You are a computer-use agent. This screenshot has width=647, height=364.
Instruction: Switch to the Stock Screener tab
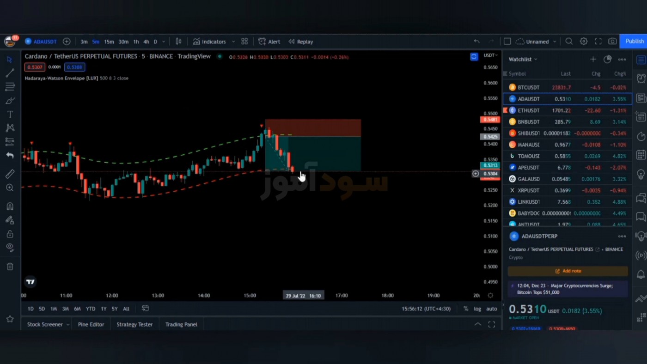point(45,324)
